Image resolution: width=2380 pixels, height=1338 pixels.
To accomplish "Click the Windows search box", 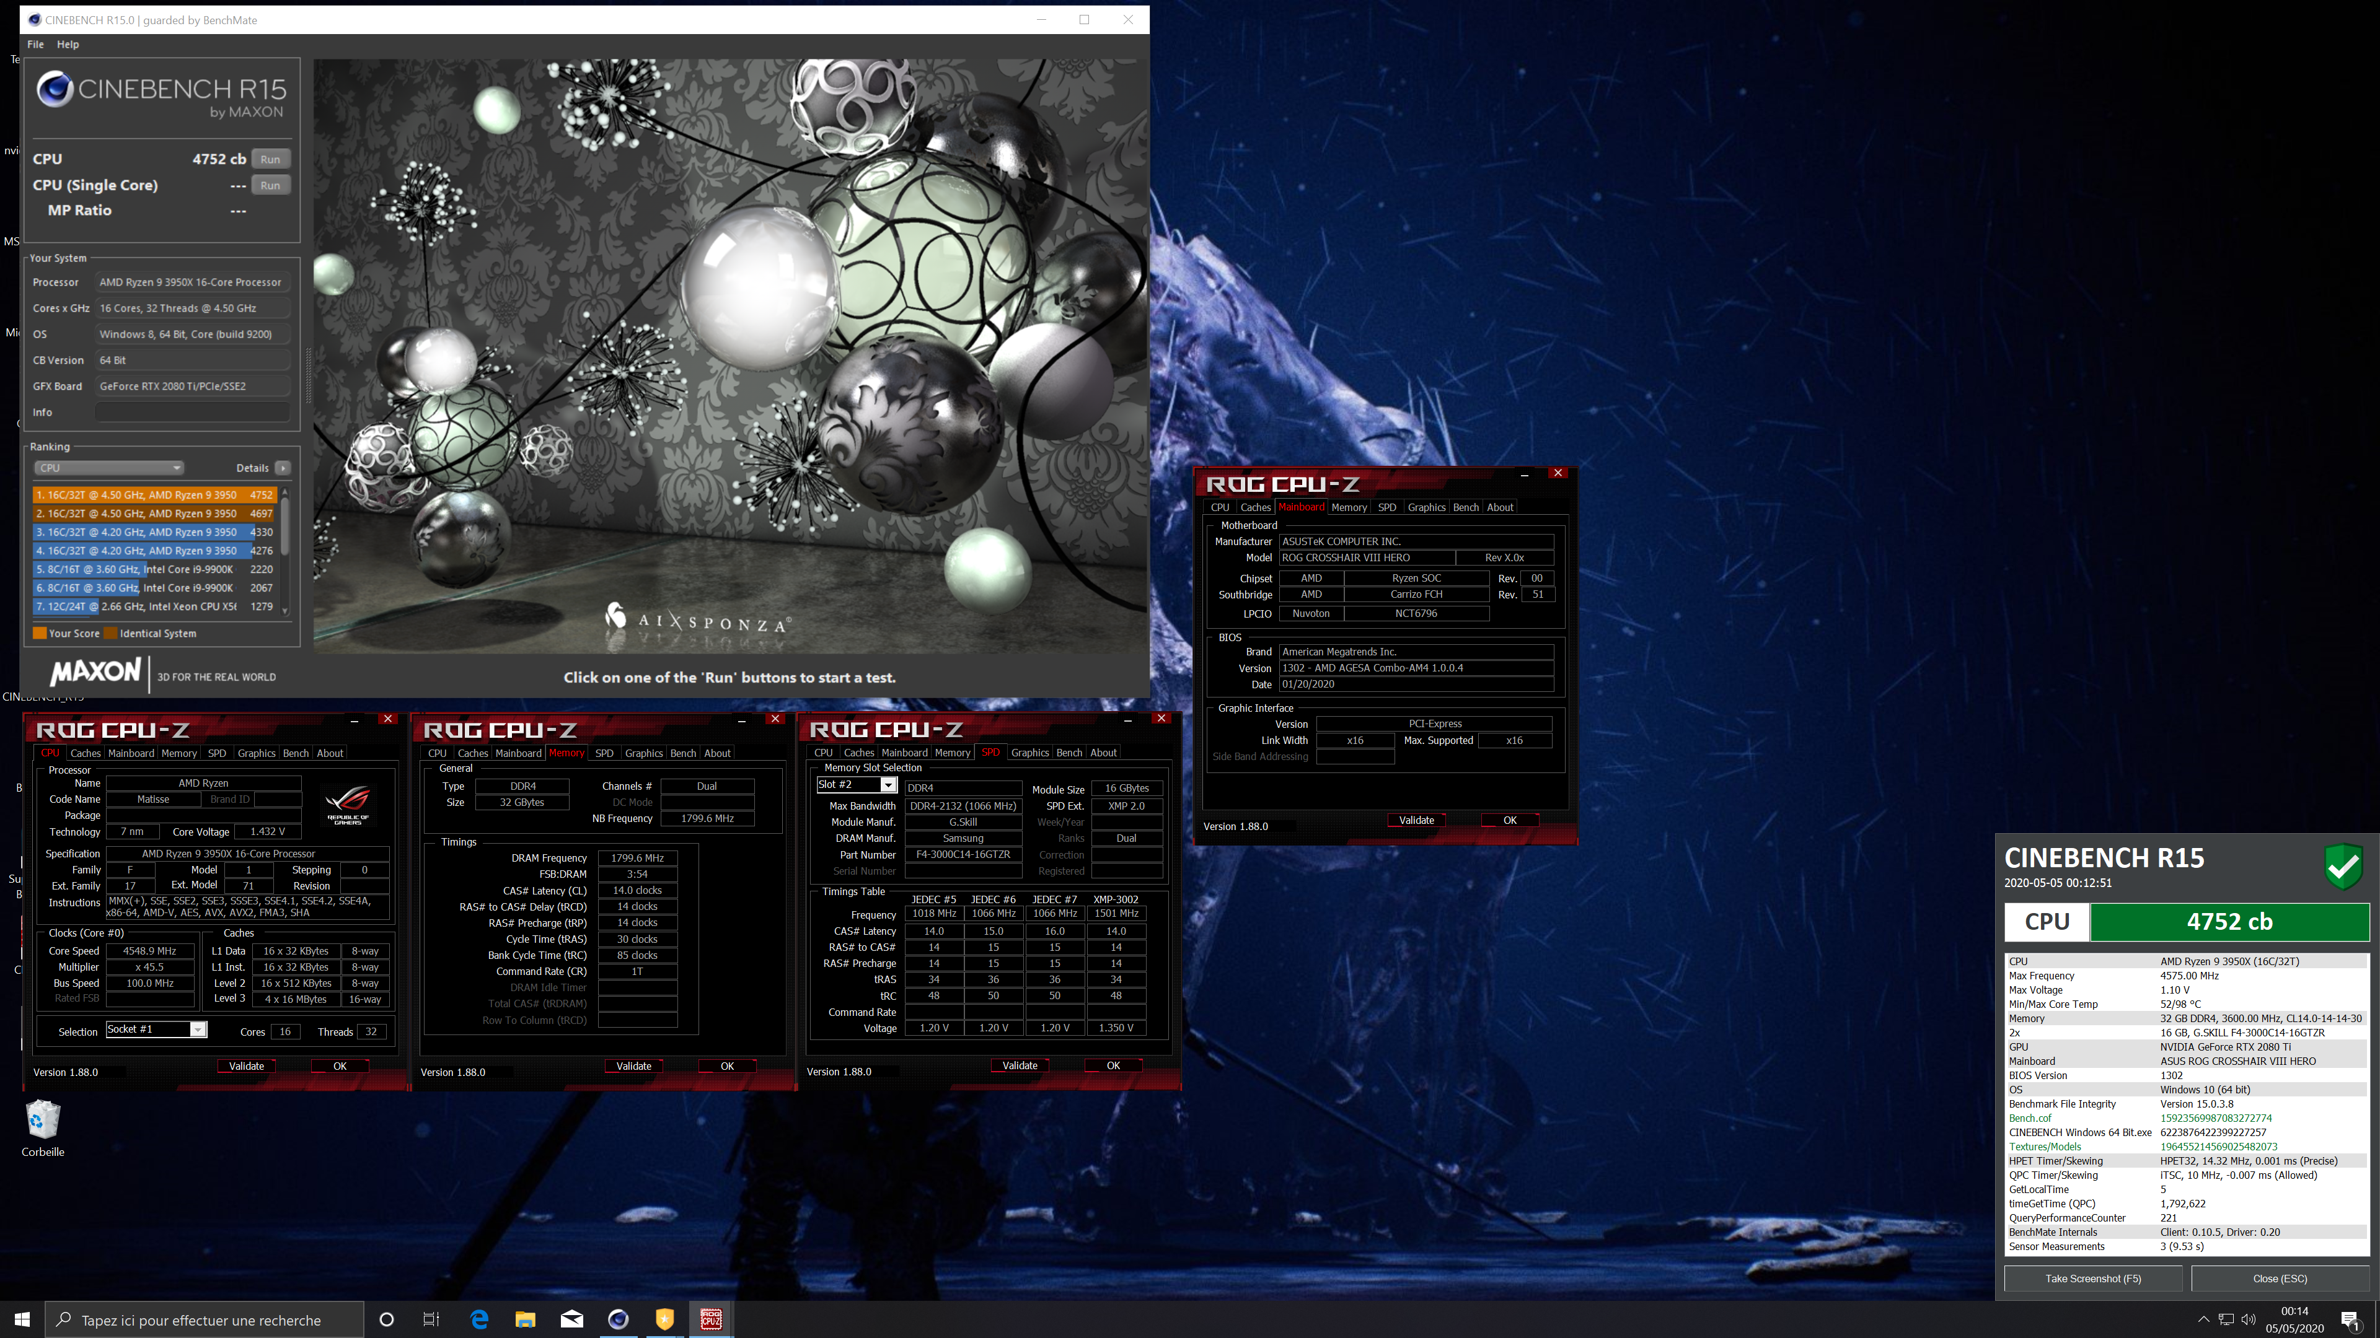I will (204, 1321).
